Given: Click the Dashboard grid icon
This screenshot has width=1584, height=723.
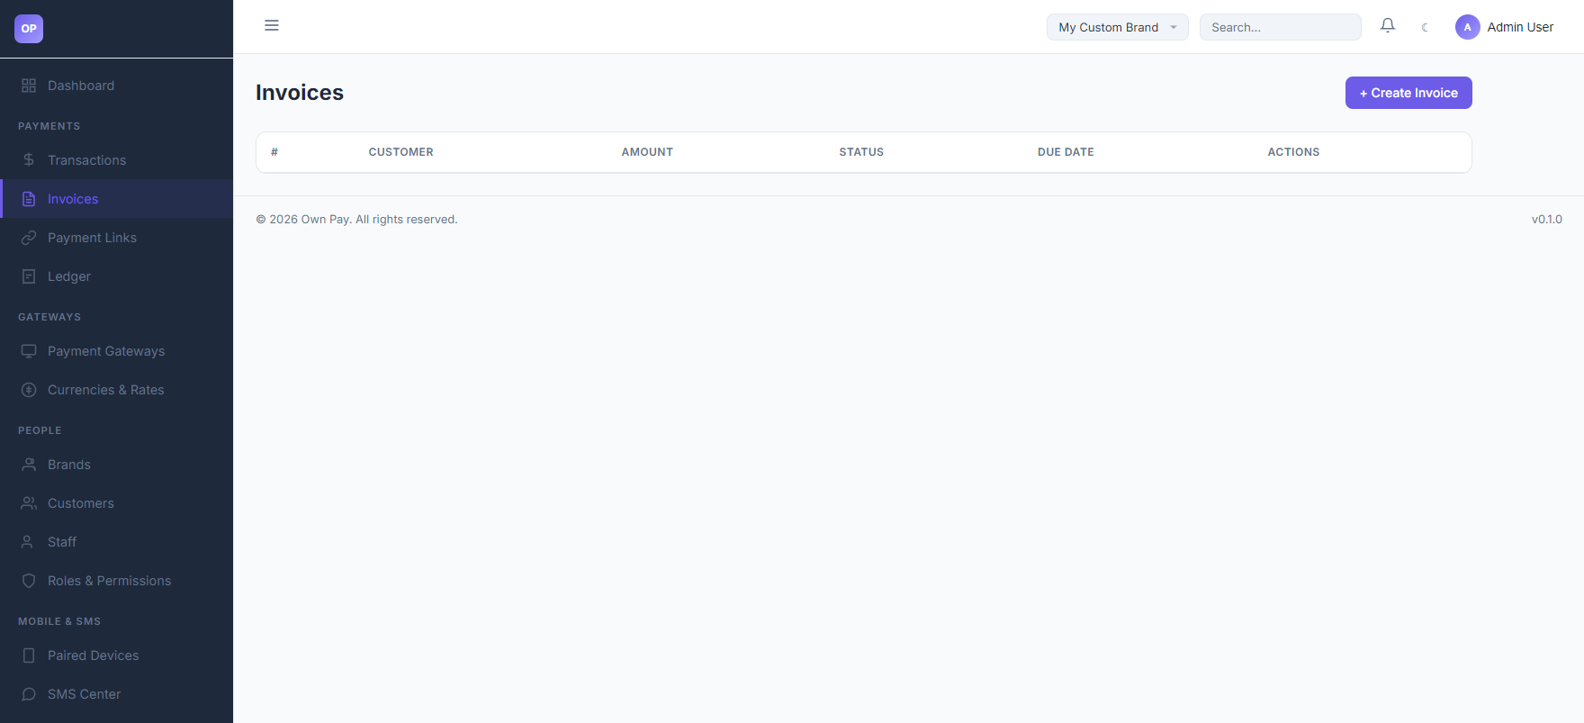Looking at the screenshot, I should point(29,86).
